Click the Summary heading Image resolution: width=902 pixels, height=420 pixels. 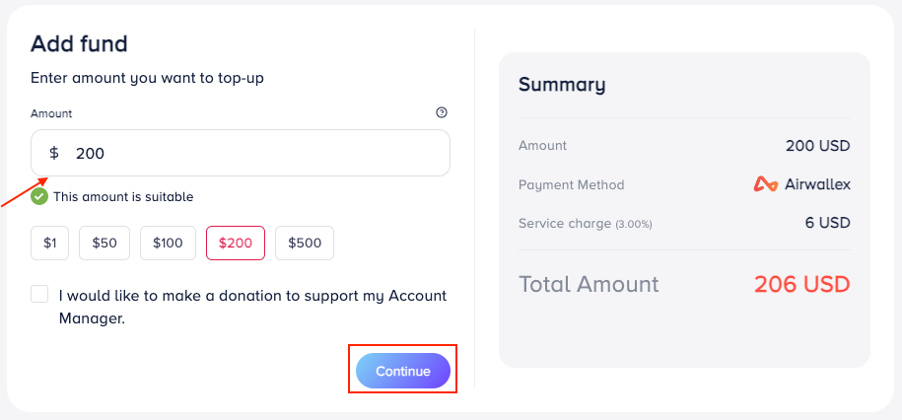point(561,84)
